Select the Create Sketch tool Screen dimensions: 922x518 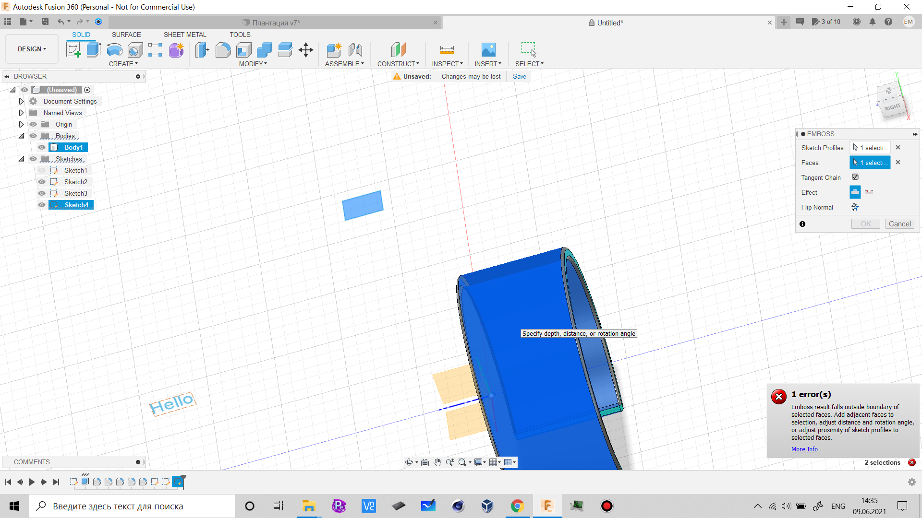(x=73, y=50)
